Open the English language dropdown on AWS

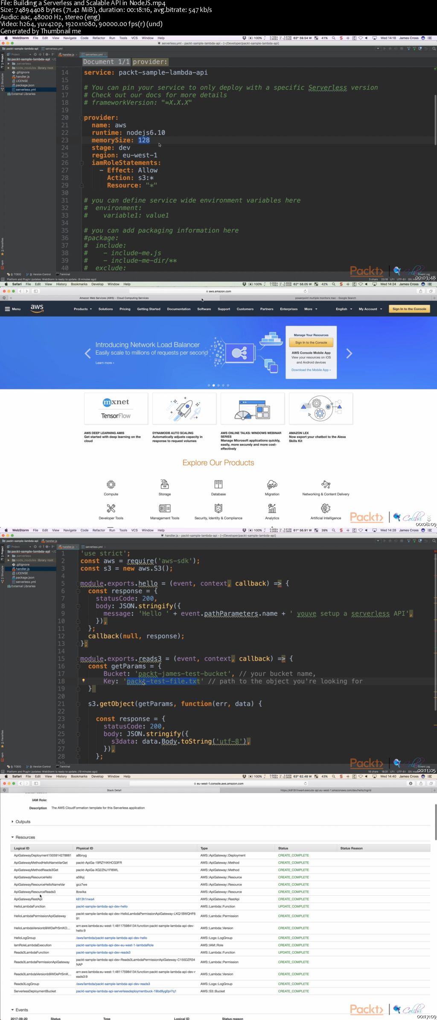click(x=344, y=309)
